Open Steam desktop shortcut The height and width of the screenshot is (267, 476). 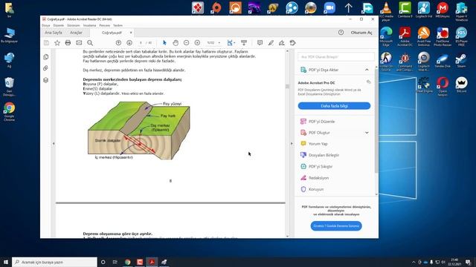tap(461, 60)
